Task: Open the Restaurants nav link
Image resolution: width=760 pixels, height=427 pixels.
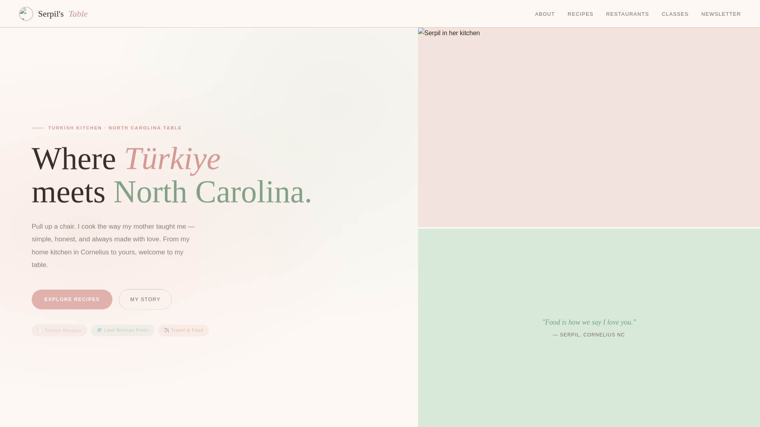Action: (627, 14)
